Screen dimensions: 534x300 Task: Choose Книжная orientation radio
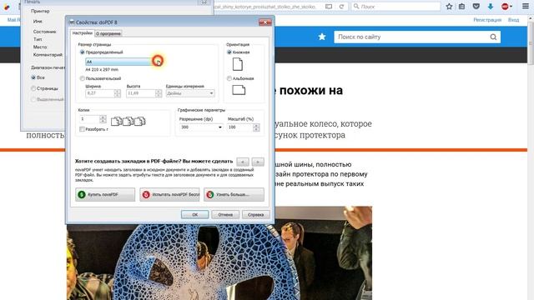229,52
